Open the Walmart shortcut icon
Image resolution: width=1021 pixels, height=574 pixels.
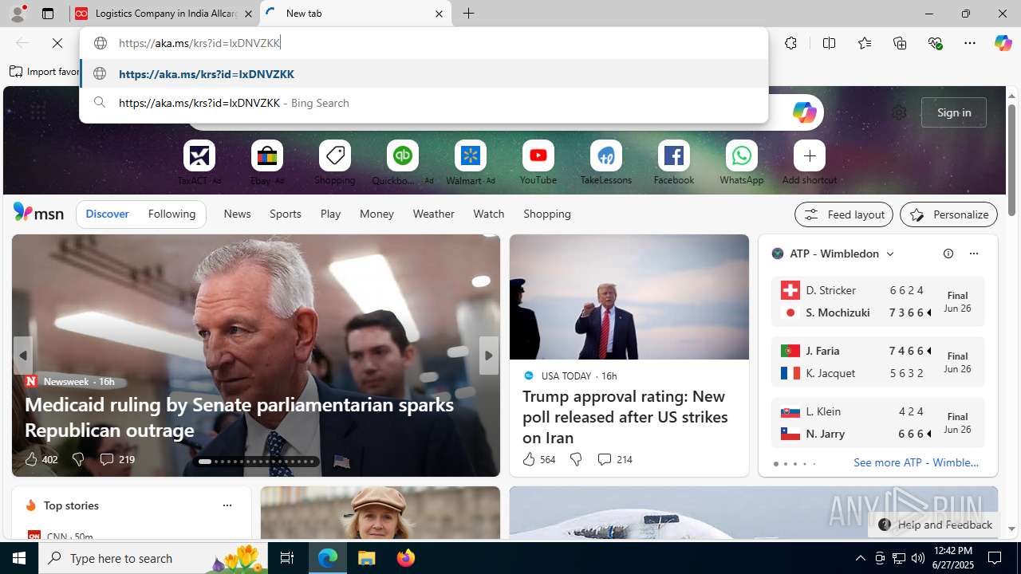tap(471, 155)
